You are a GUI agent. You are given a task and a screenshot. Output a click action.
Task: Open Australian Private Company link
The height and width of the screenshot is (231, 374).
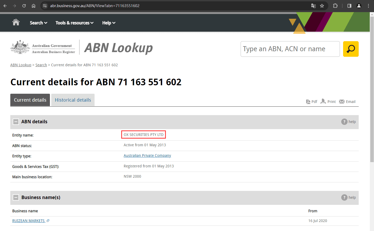[x=147, y=155]
